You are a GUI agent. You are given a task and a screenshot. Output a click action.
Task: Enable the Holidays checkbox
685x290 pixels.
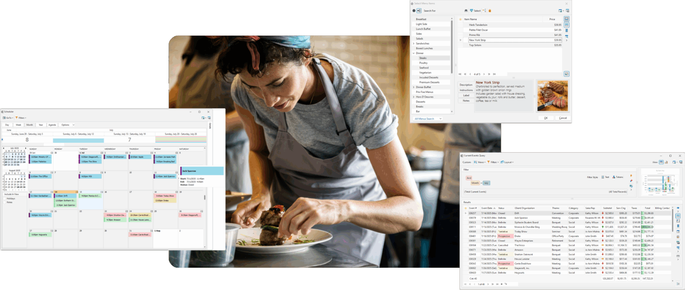point(5,199)
